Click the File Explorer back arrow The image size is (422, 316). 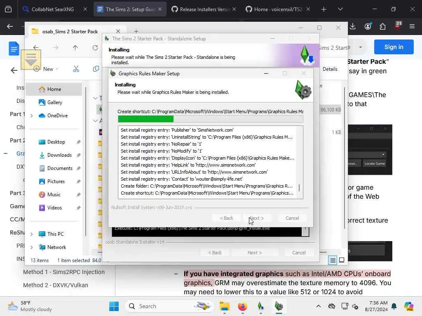tap(36, 48)
